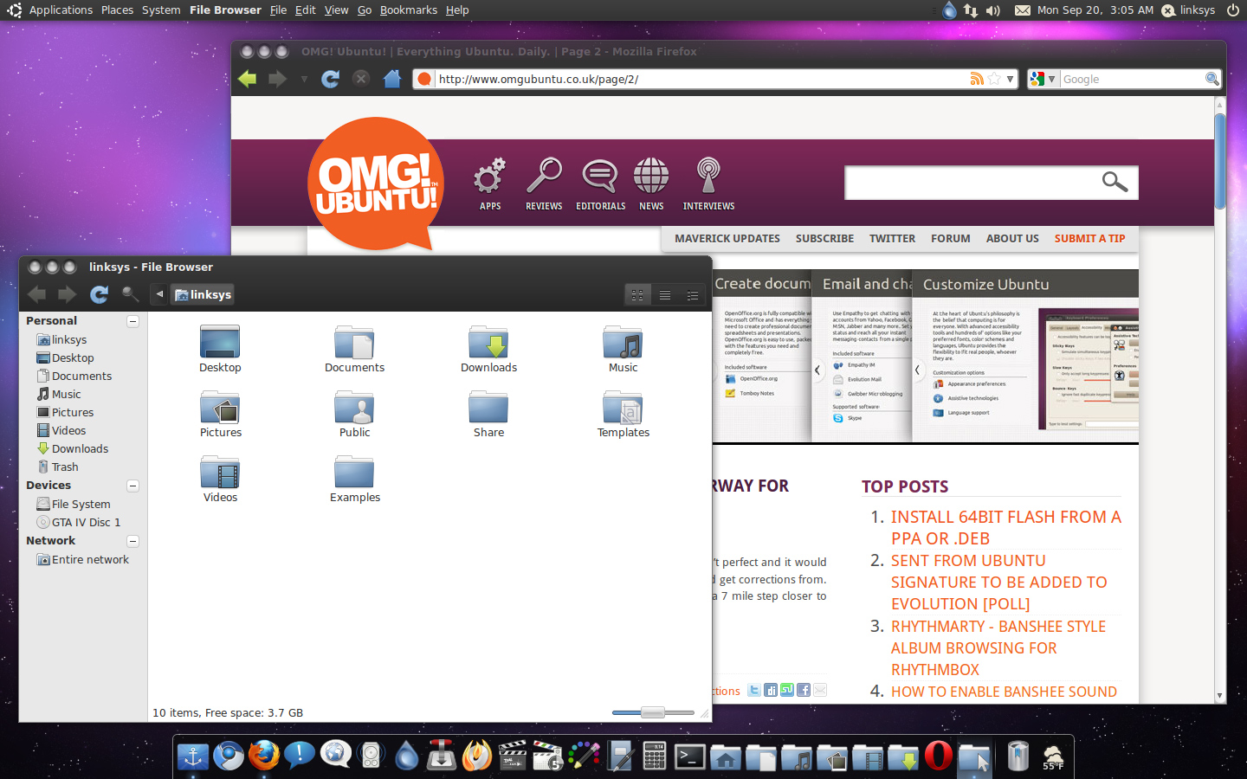This screenshot has height=779, width=1247.
Task: Open the feed subscribe dropdown arrow in URL bar
Action: [1010, 79]
